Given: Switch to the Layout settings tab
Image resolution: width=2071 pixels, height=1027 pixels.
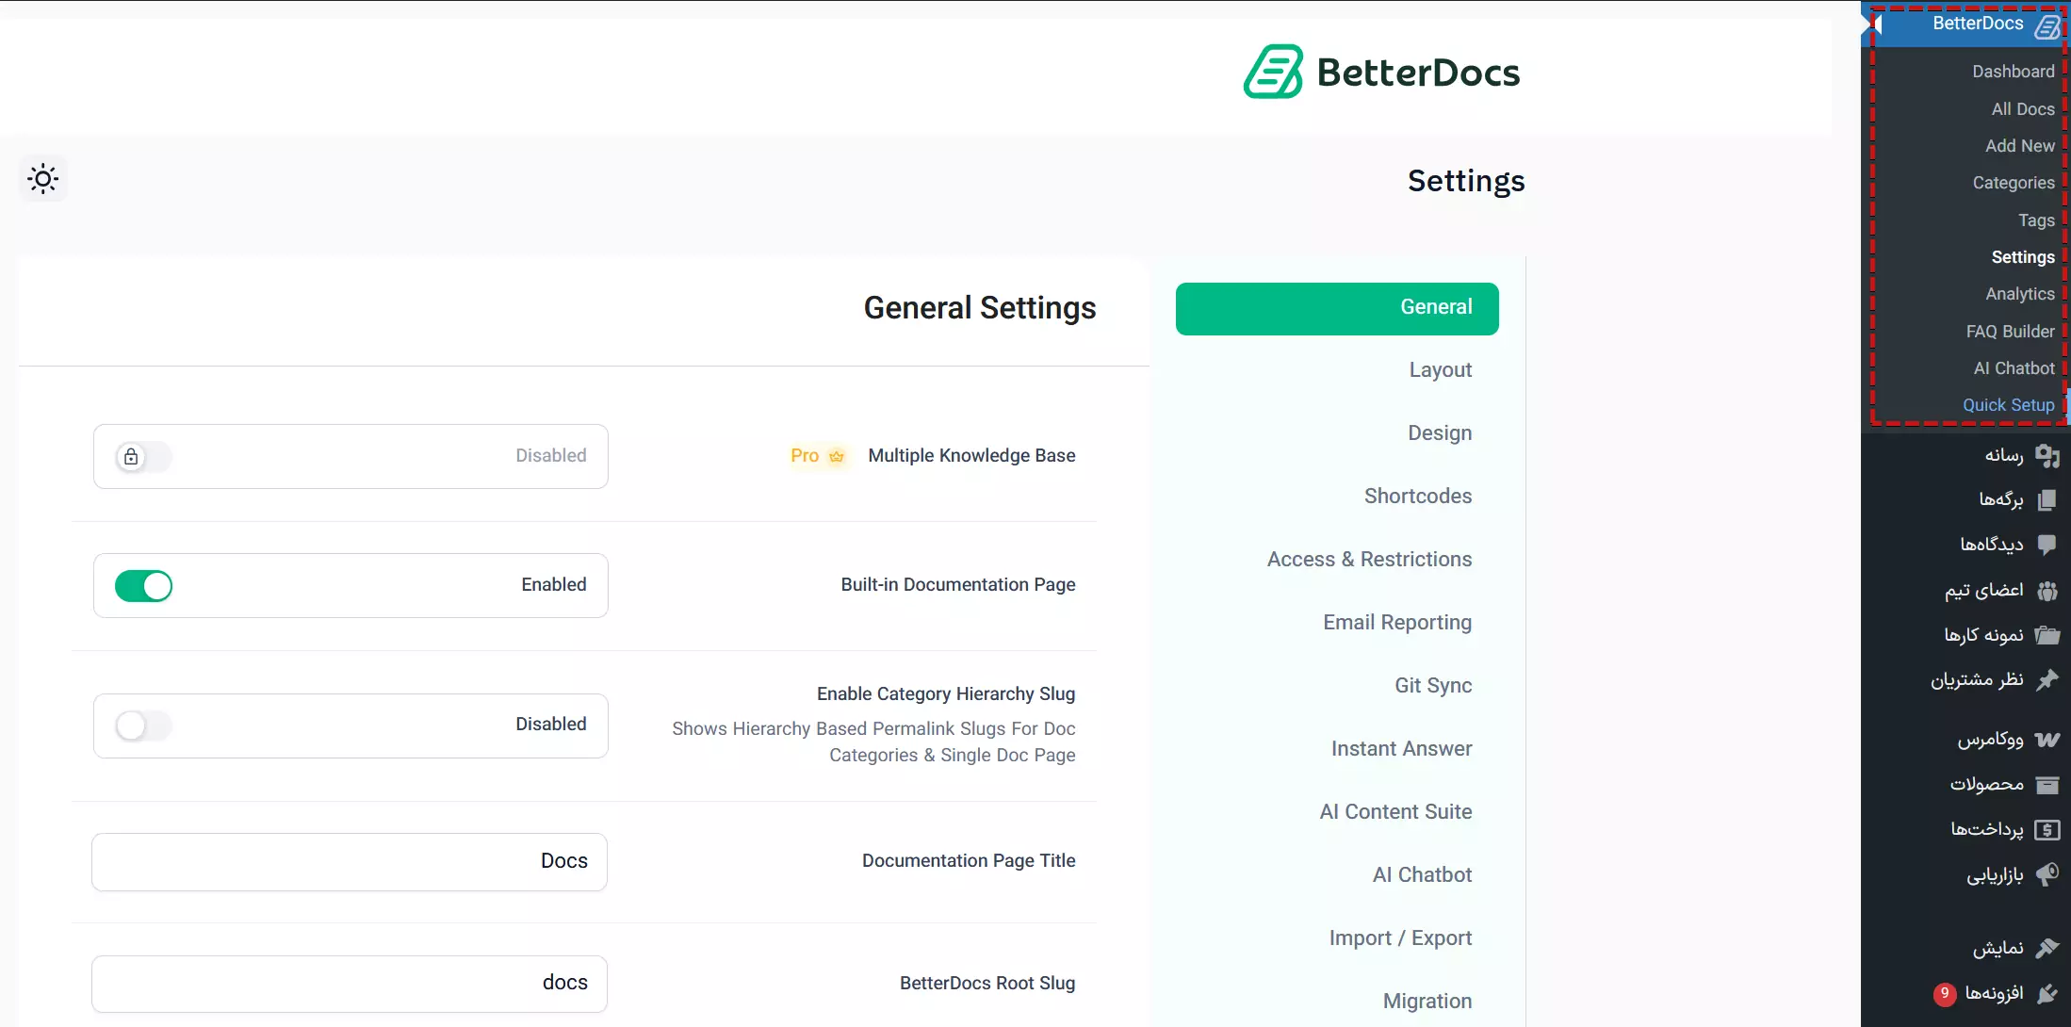Looking at the screenshot, I should click(1440, 370).
